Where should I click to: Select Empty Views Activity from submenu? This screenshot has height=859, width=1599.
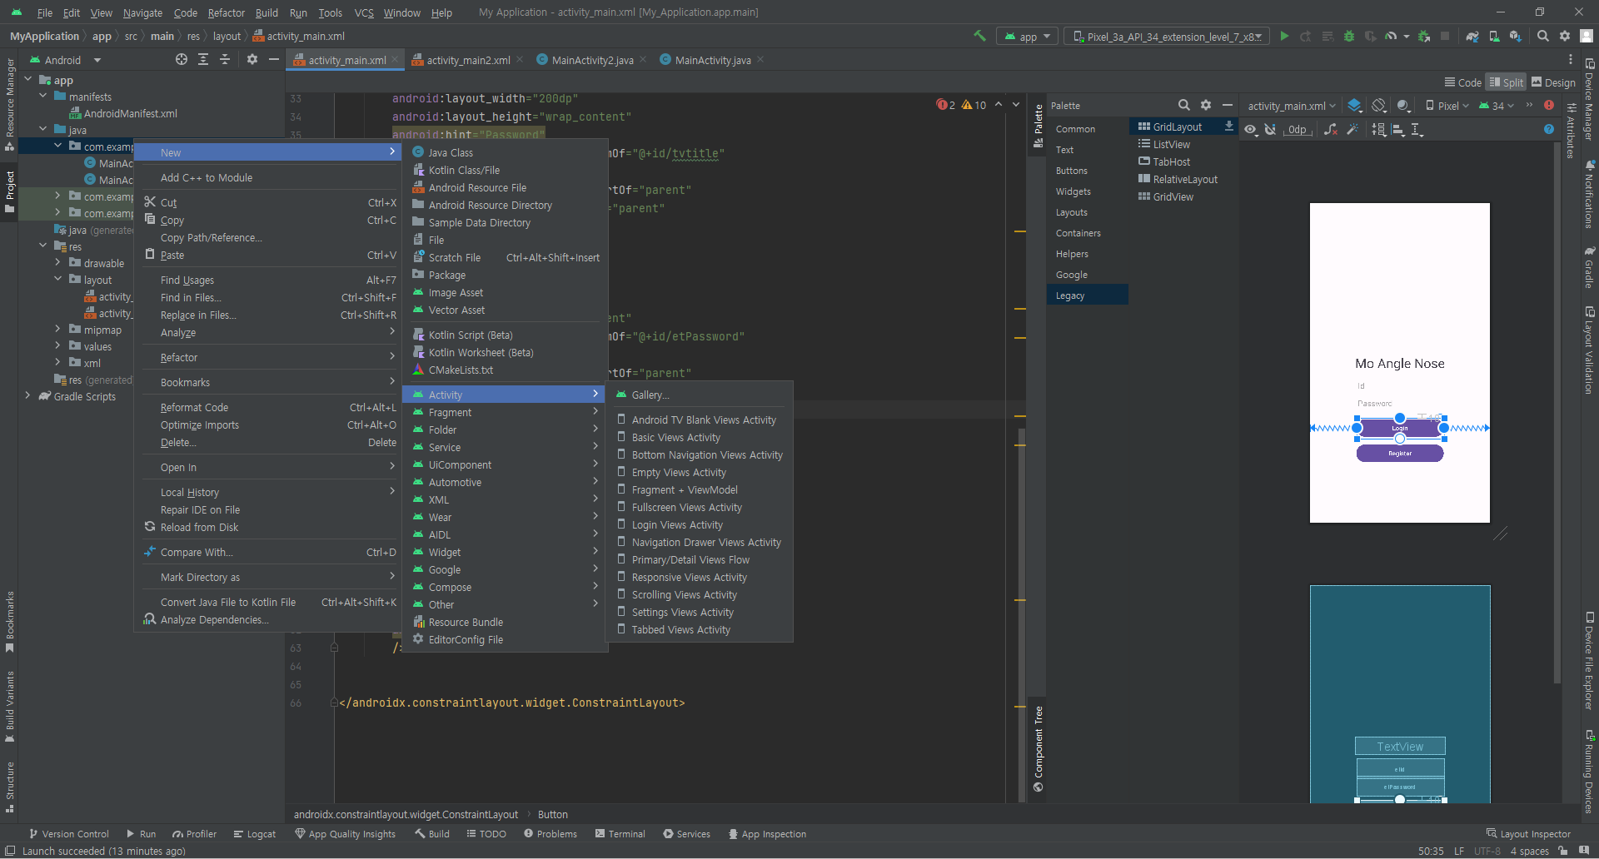coord(678,473)
